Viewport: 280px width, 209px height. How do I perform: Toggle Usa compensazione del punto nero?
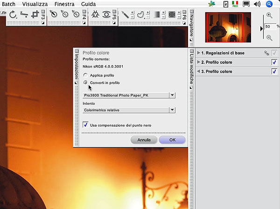pyautogui.click(x=85, y=125)
